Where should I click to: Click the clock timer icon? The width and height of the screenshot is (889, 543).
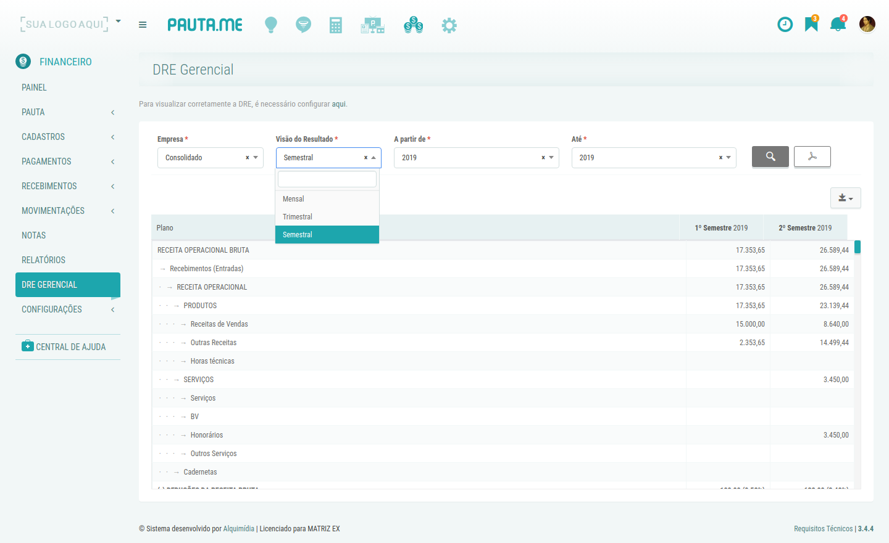785,25
